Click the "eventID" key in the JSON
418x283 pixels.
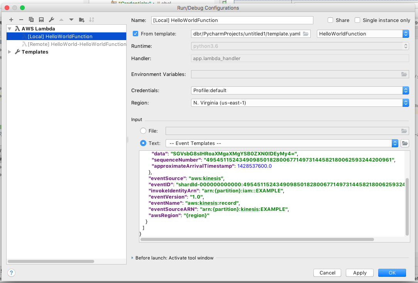[161, 185]
